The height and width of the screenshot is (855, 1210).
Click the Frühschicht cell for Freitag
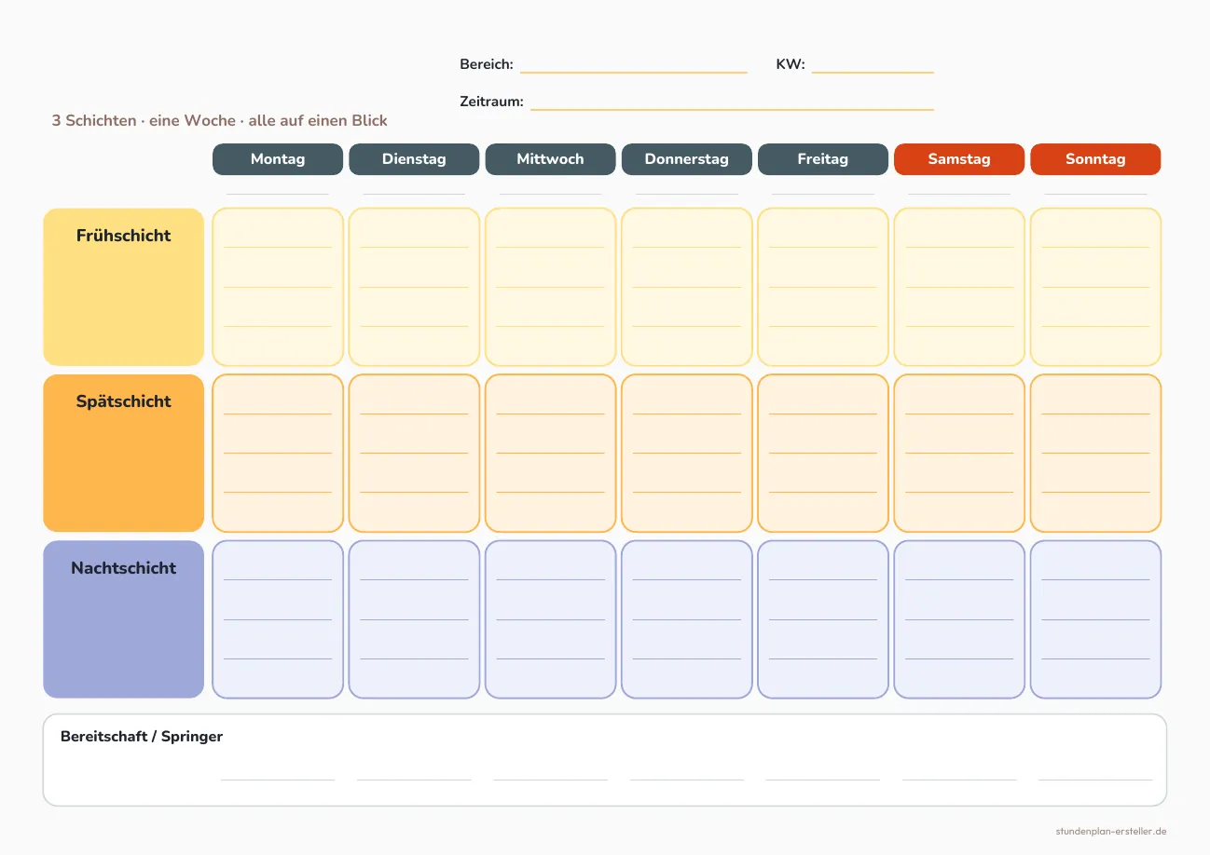coord(823,287)
